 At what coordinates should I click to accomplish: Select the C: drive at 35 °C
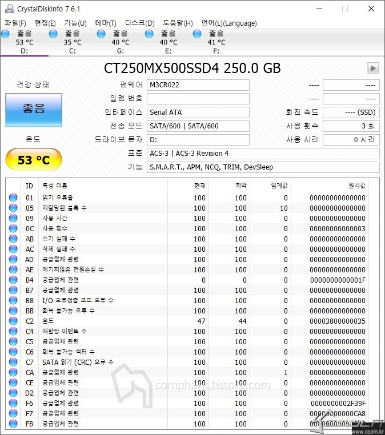[73, 42]
